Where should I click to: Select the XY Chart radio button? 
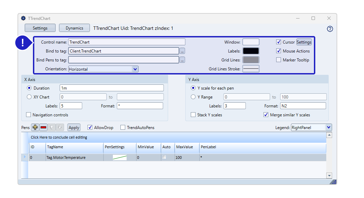29,97
